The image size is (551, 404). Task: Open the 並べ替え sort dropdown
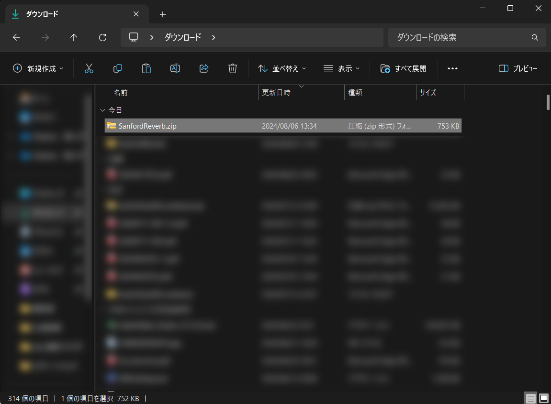point(282,68)
